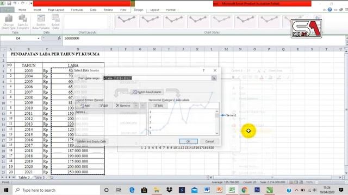
Task: Click Undo icon in quick access toolbar
Action: click(15, 3)
